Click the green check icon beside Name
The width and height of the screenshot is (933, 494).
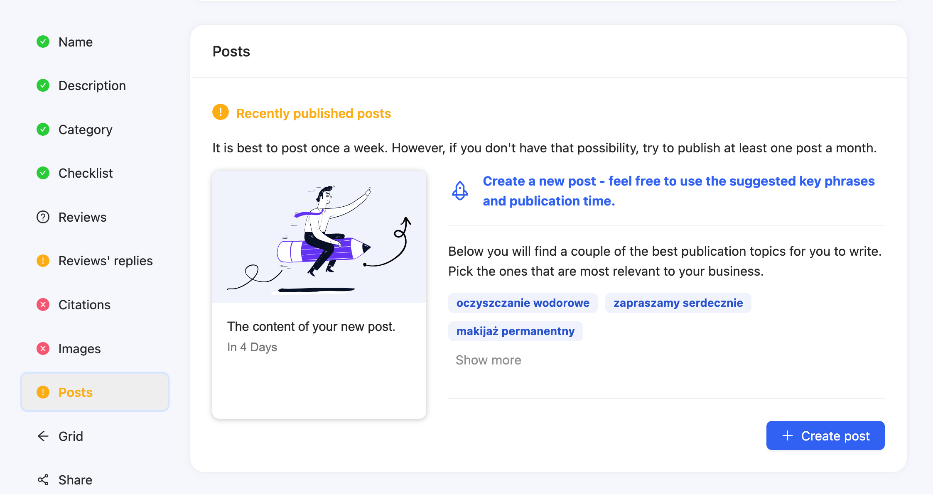click(x=43, y=42)
